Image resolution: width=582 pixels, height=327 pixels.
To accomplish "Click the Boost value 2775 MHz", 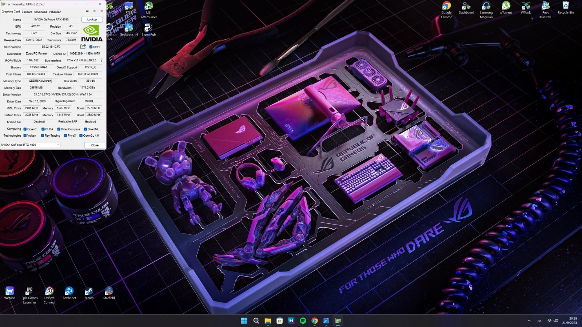I will [x=93, y=108].
